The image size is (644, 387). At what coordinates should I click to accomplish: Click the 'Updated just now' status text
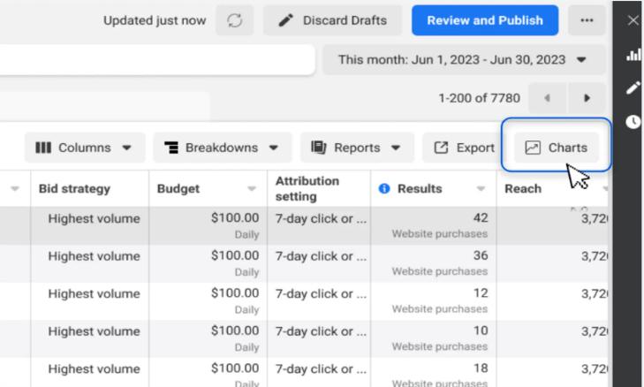tap(155, 20)
